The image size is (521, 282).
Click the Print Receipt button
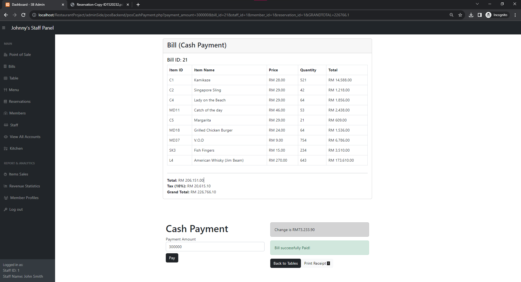coord(317,263)
